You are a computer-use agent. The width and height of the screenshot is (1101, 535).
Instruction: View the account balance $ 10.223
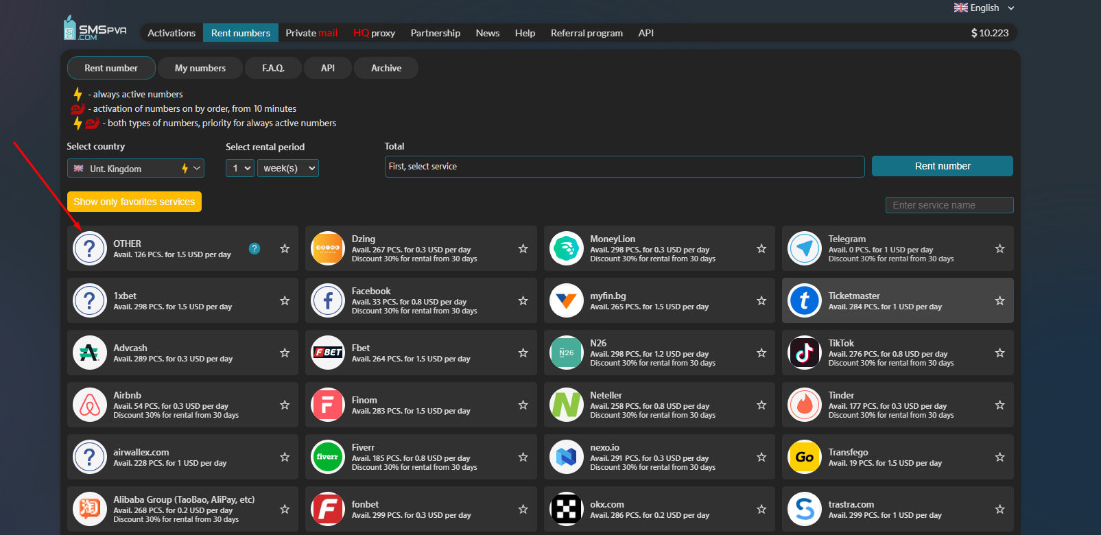tap(990, 33)
